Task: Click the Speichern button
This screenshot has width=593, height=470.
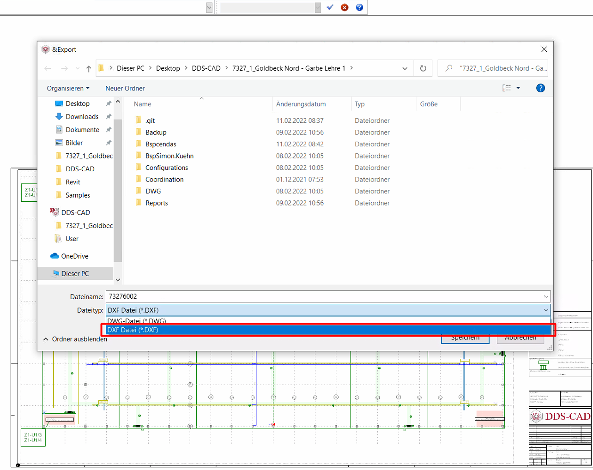Action: pos(465,338)
